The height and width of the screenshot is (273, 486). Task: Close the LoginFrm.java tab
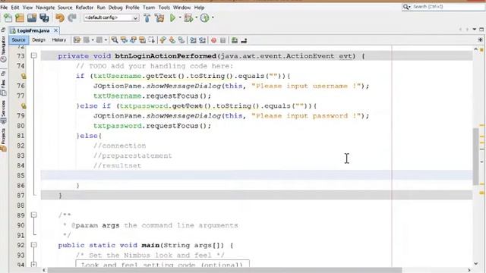point(55,30)
